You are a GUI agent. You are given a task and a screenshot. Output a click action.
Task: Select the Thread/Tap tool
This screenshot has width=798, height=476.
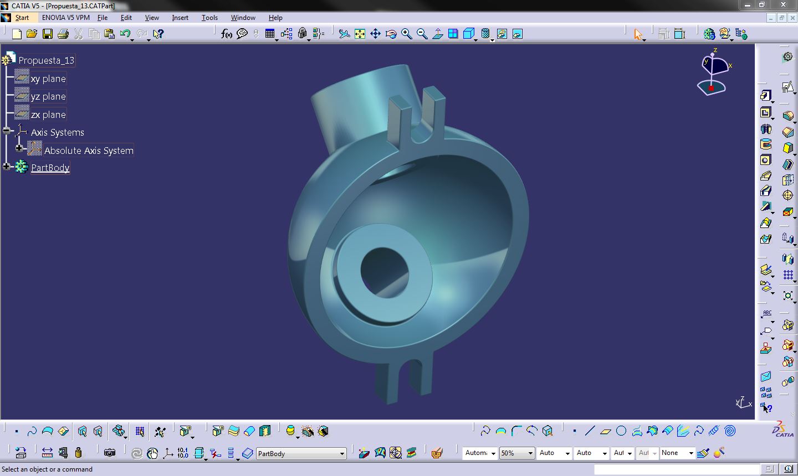tap(787, 195)
